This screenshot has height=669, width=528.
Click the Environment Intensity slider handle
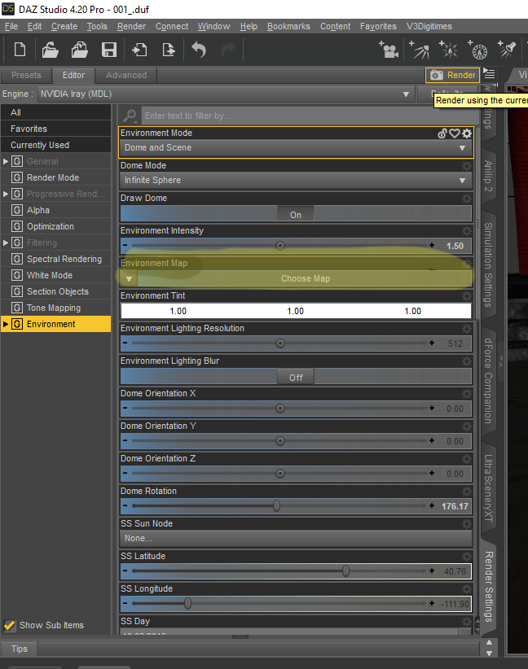(x=279, y=246)
